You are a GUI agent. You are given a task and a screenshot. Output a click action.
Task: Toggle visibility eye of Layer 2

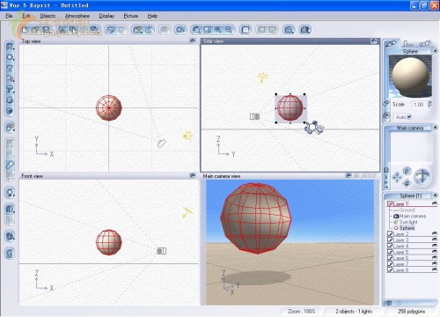(435, 233)
